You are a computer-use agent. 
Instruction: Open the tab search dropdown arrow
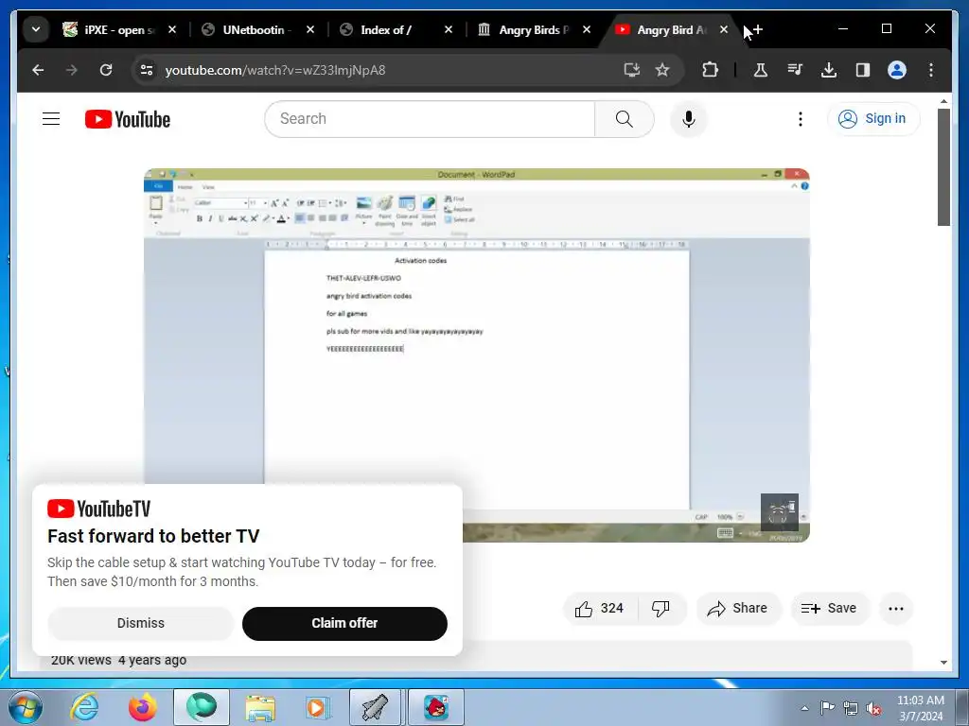[x=36, y=29]
